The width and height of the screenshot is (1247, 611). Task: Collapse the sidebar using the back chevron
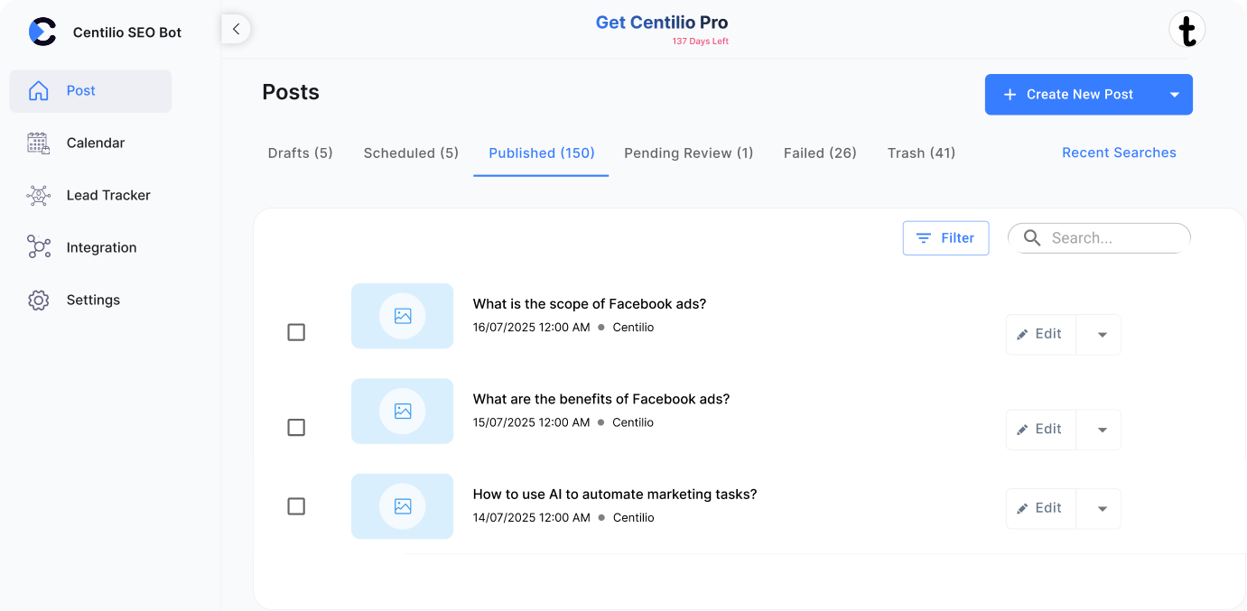236,29
